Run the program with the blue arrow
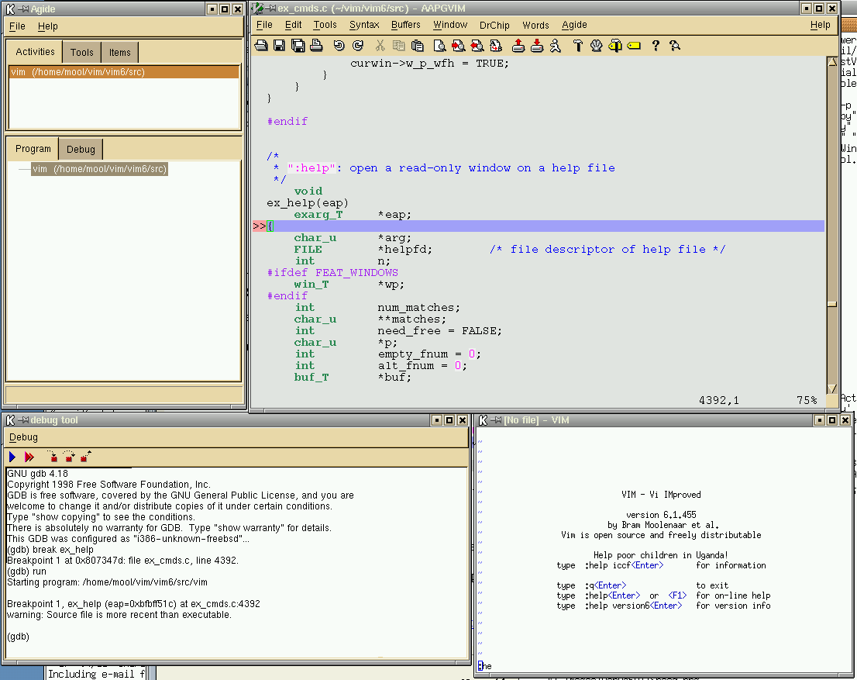Screen dimensions: 857x680 point(12,457)
